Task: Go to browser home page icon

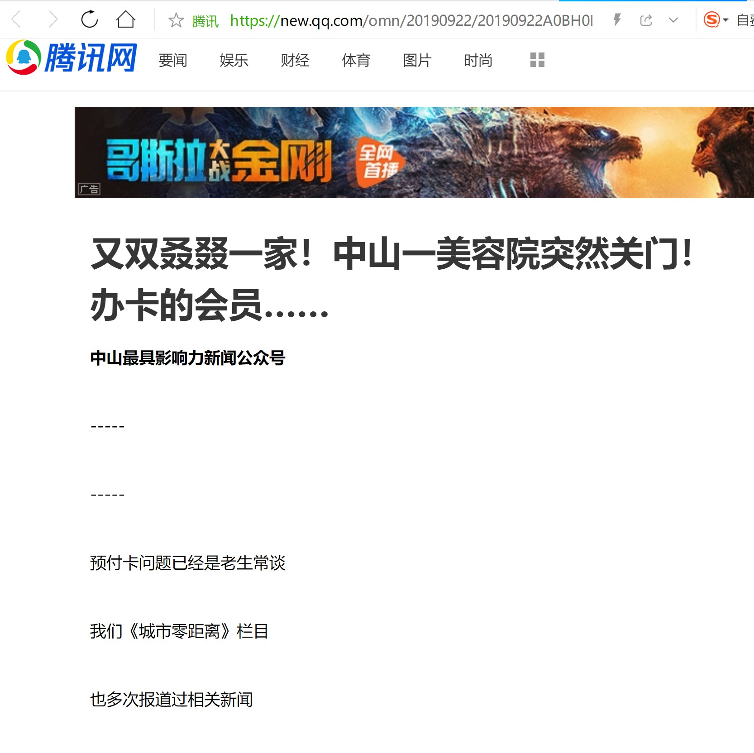Action: click(x=126, y=19)
